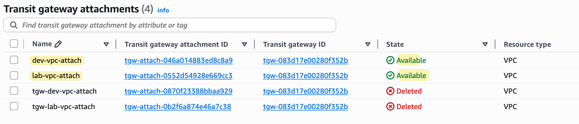The image size is (579, 124).
Task: Toggle the select-all checkbox in header
Action: coord(14,44)
